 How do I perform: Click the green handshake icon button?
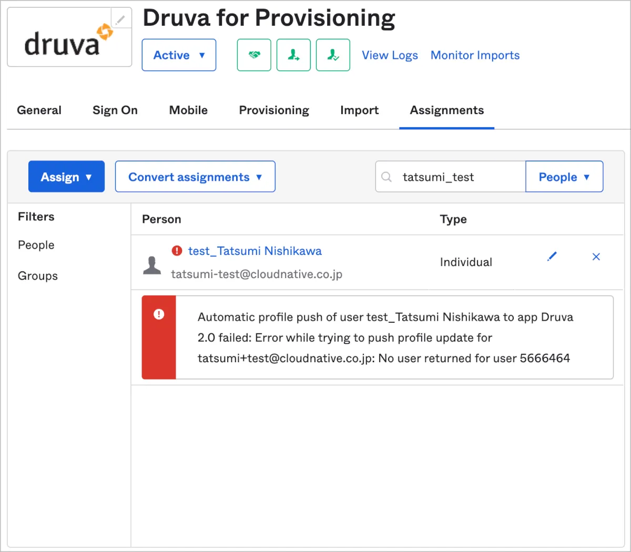(x=254, y=55)
